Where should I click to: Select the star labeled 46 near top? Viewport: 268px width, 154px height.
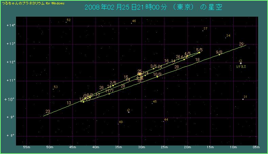131,23
